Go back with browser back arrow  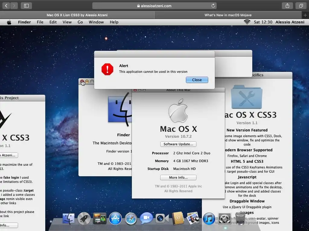click(6, 6)
